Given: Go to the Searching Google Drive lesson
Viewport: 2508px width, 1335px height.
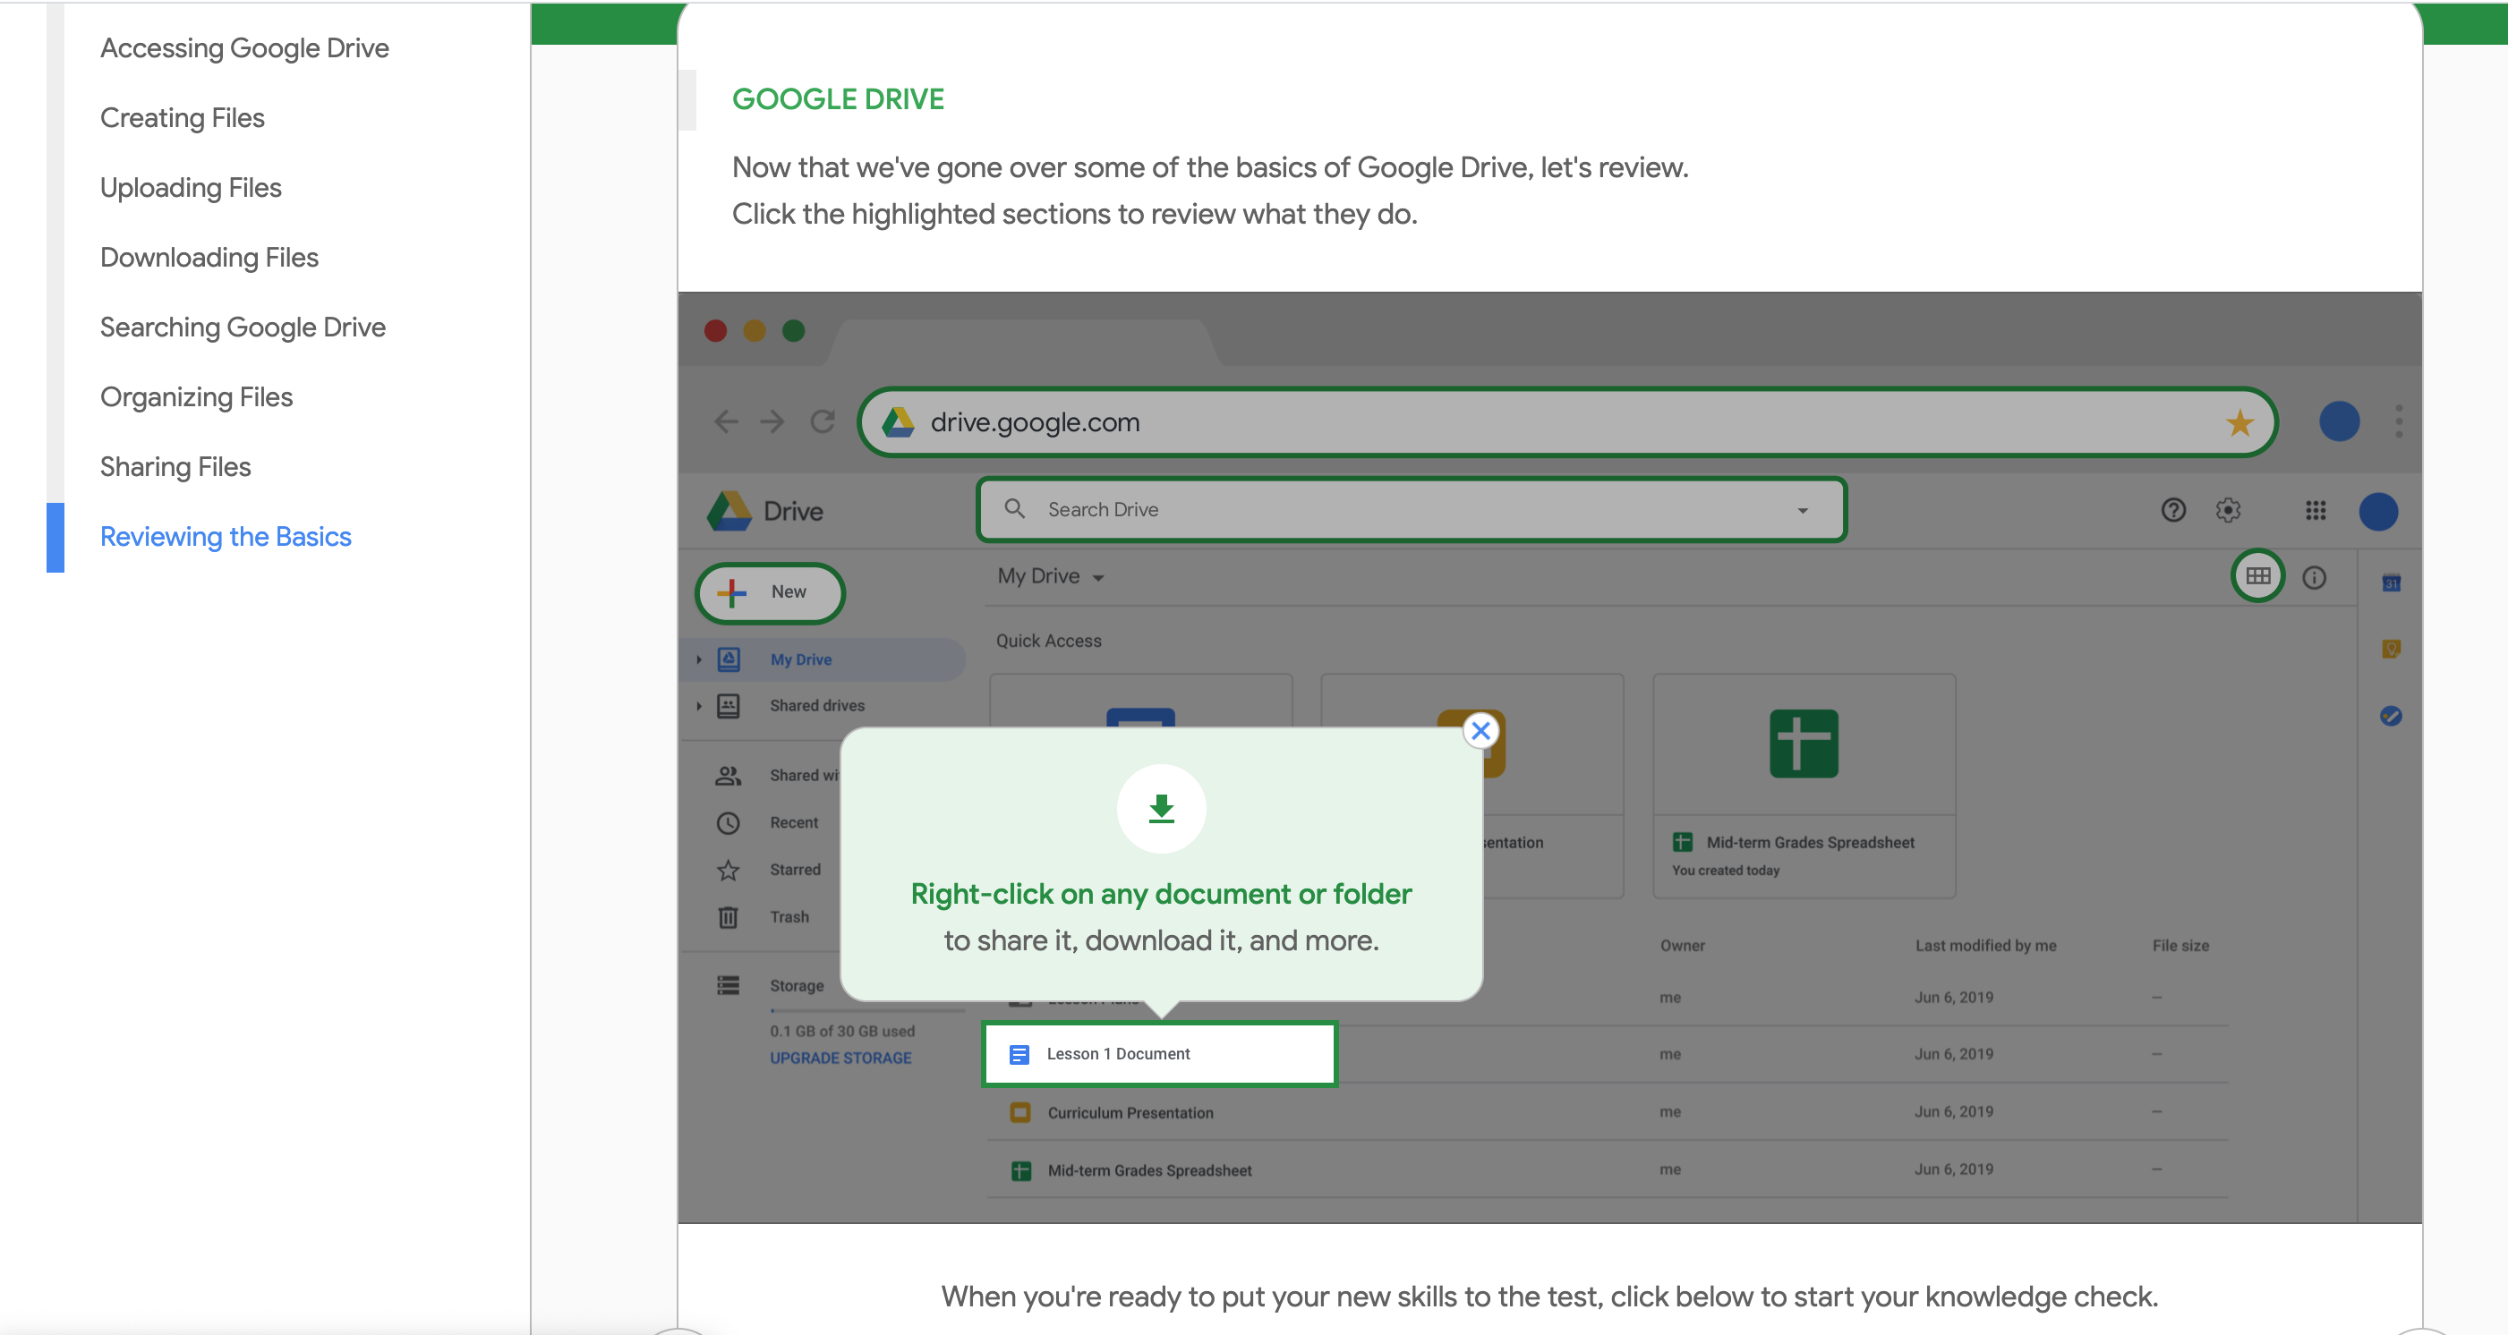Looking at the screenshot, I should coord(243,327).
